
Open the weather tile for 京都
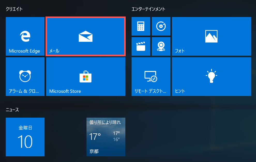106,137
